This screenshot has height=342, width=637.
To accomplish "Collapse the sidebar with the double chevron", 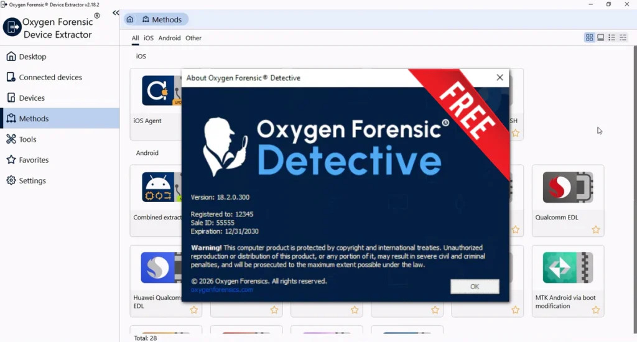I will click(116, 13).
